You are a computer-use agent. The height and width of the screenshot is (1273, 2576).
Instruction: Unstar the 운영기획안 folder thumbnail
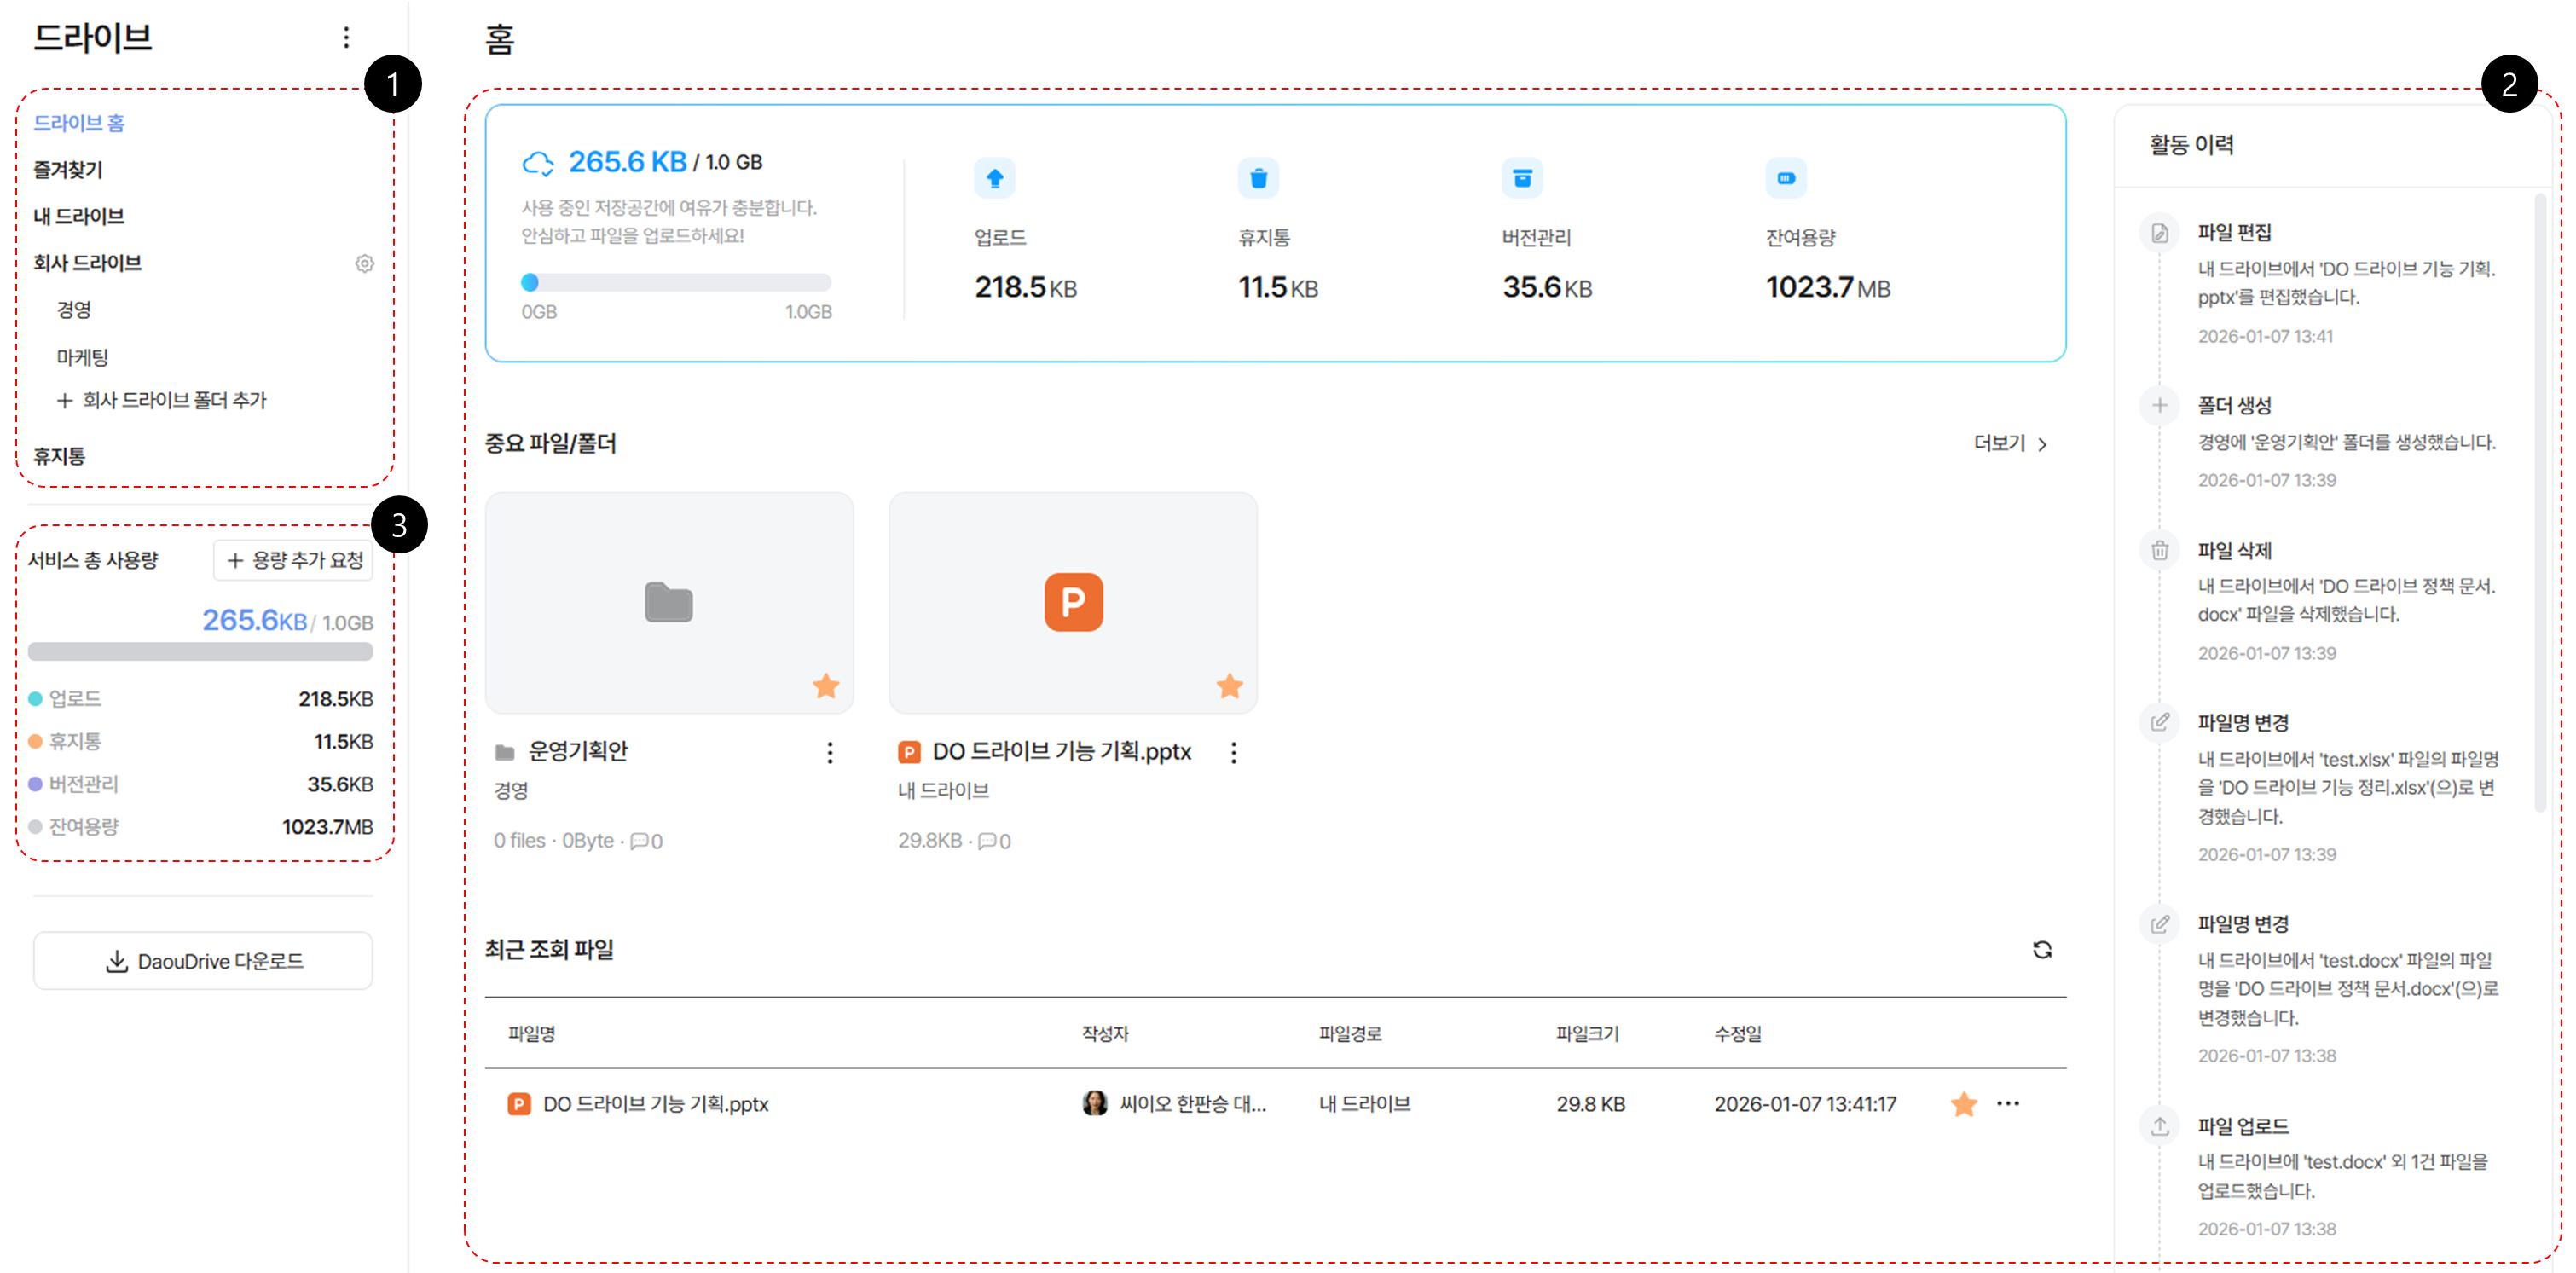pos(825,686)
